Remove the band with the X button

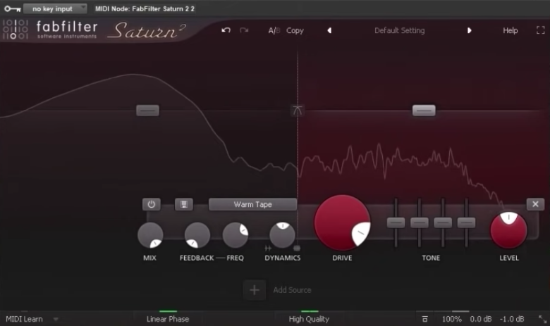click(535, 204)
